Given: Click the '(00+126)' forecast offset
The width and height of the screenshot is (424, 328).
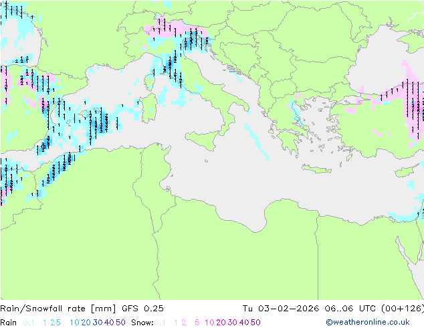Looking at the screenshot, I should click(x=403, y=309).
